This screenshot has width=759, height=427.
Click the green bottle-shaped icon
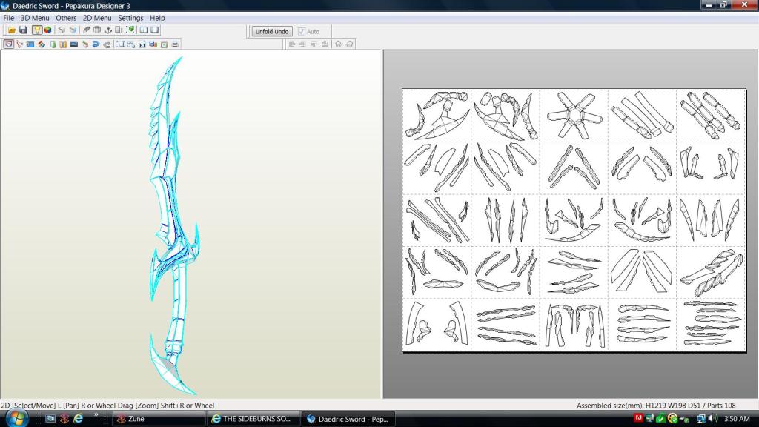click(x=53, y=44)
